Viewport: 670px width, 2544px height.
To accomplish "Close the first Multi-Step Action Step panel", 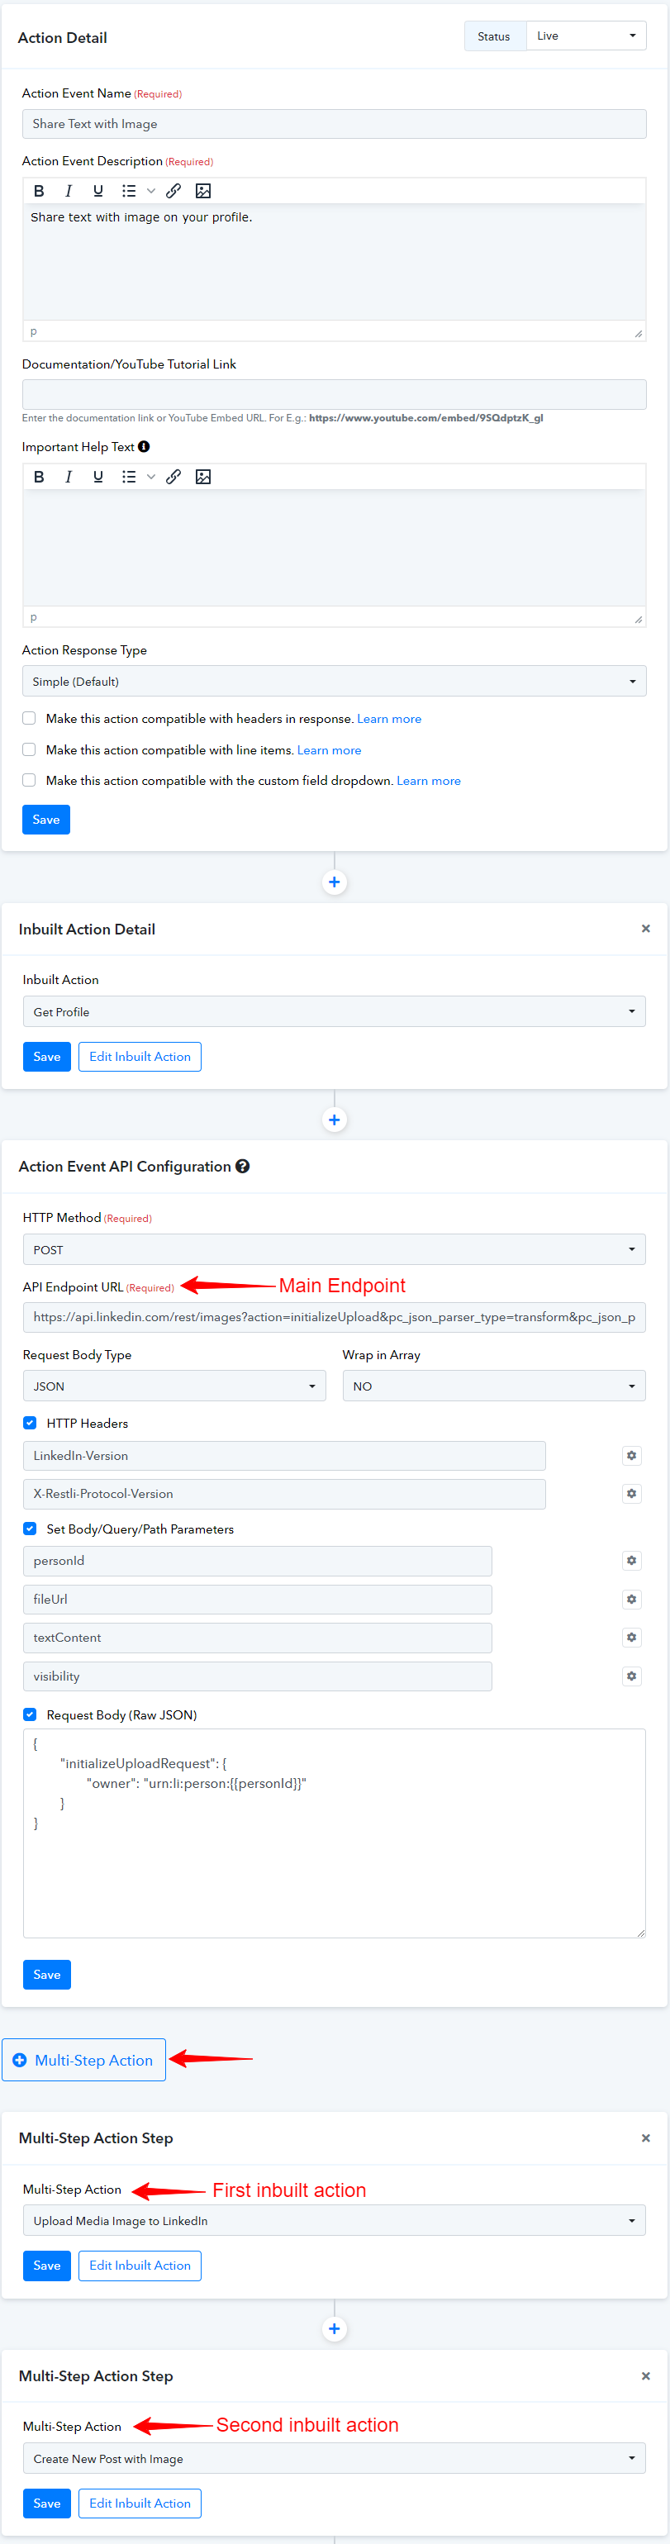I will point(645,2138).
